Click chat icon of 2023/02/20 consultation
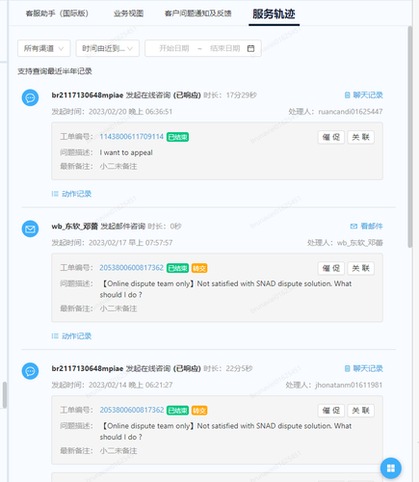 coord(30,97)
